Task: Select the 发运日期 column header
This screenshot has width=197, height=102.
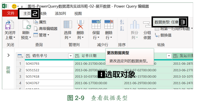Action: click(183, 56)
